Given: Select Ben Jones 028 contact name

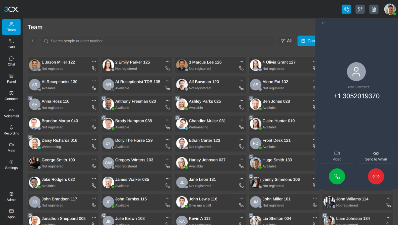Looking at the screenshot, I should coord(276,101).
